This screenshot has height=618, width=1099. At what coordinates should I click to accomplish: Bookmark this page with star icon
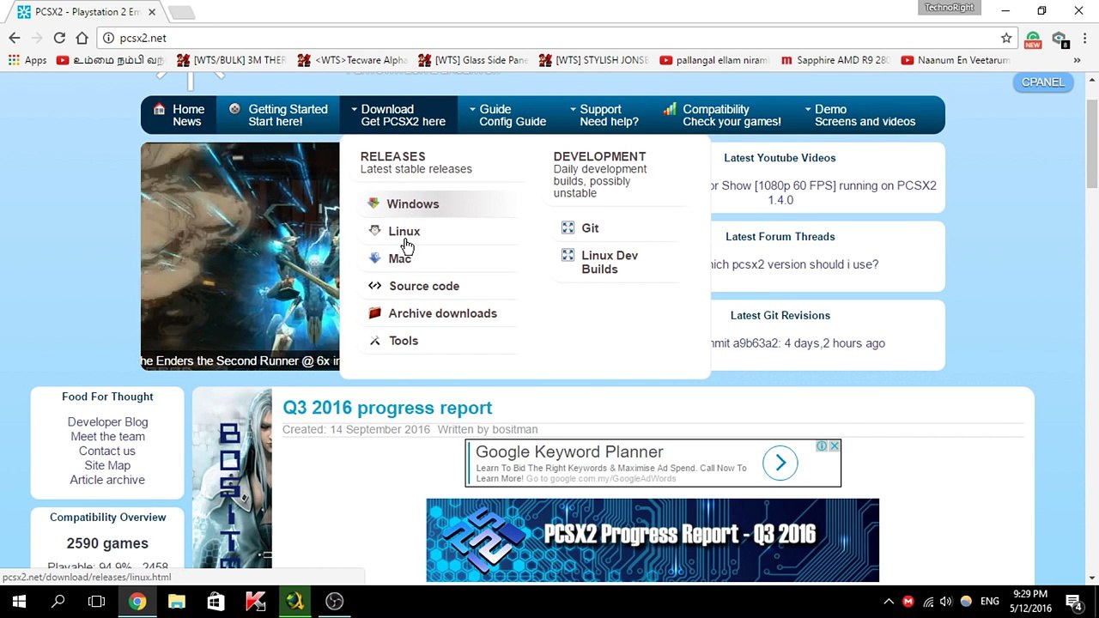1006,38
